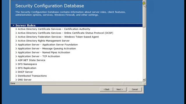Screen dimensions: 186x104
Task: Click the 'Done' status bar text
Action: [x=13, y=83]
